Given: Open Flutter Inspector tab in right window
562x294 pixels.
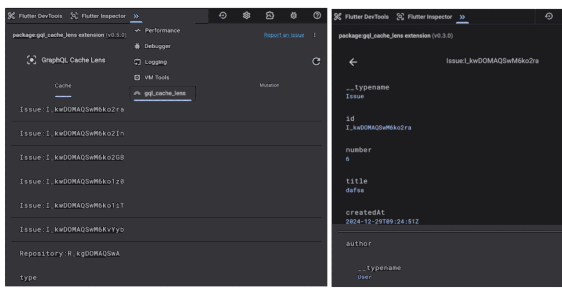Looking at the screenshot, I should [x=424, y=17].
